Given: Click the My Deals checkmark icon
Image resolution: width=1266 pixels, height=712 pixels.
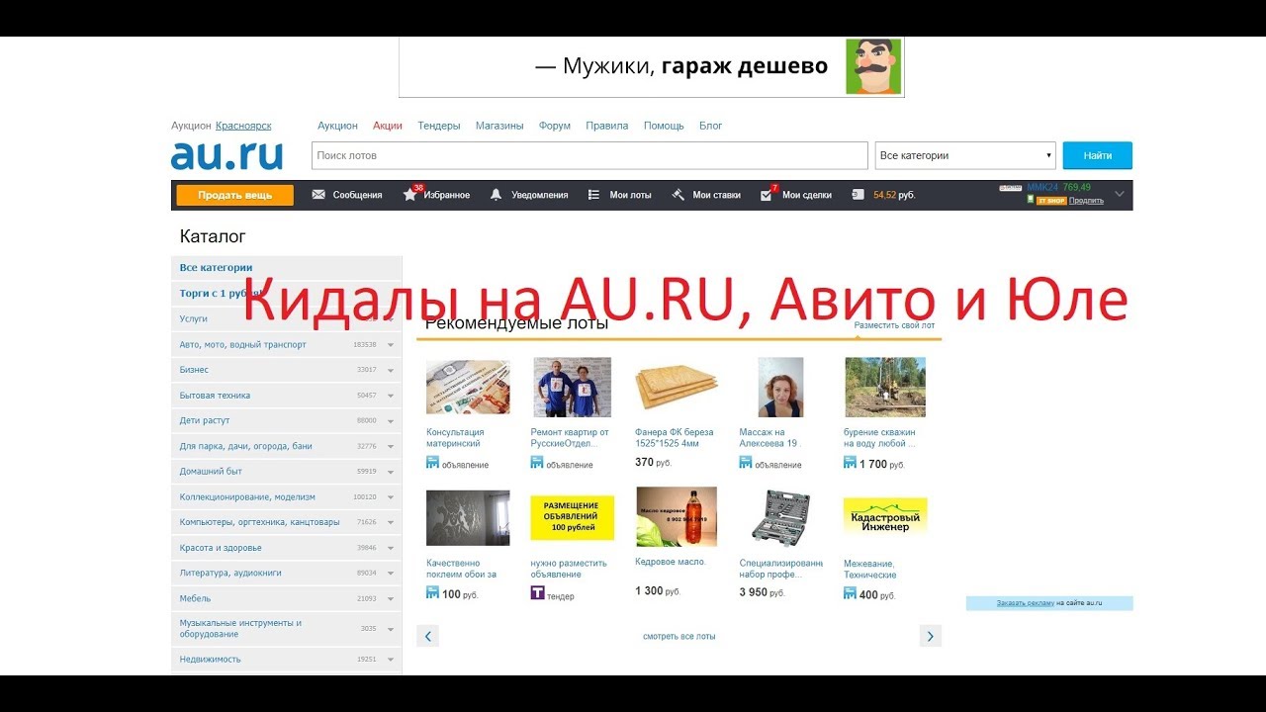Looking at the screenshot, I should coord(766,195).
